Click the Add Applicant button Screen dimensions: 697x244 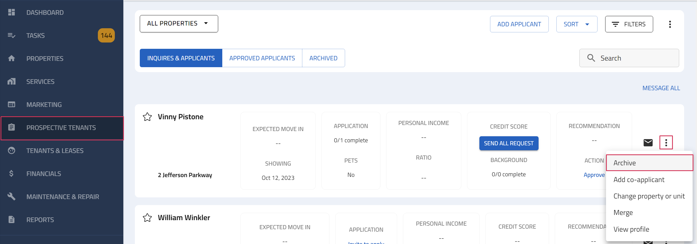pyautogui.click(x=519, y=24)
